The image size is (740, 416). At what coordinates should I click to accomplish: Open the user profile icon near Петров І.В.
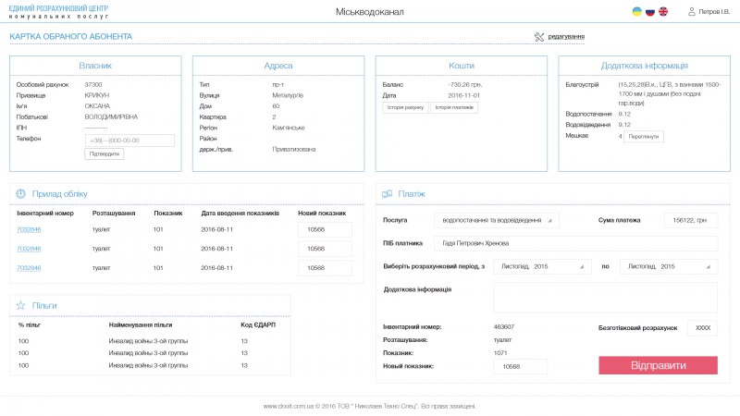click(691, 11)
